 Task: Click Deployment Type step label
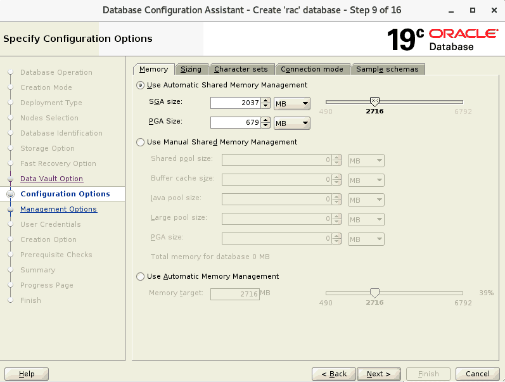(51, 103)
